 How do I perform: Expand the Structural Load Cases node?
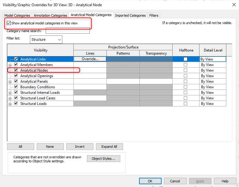coord(10,98)
